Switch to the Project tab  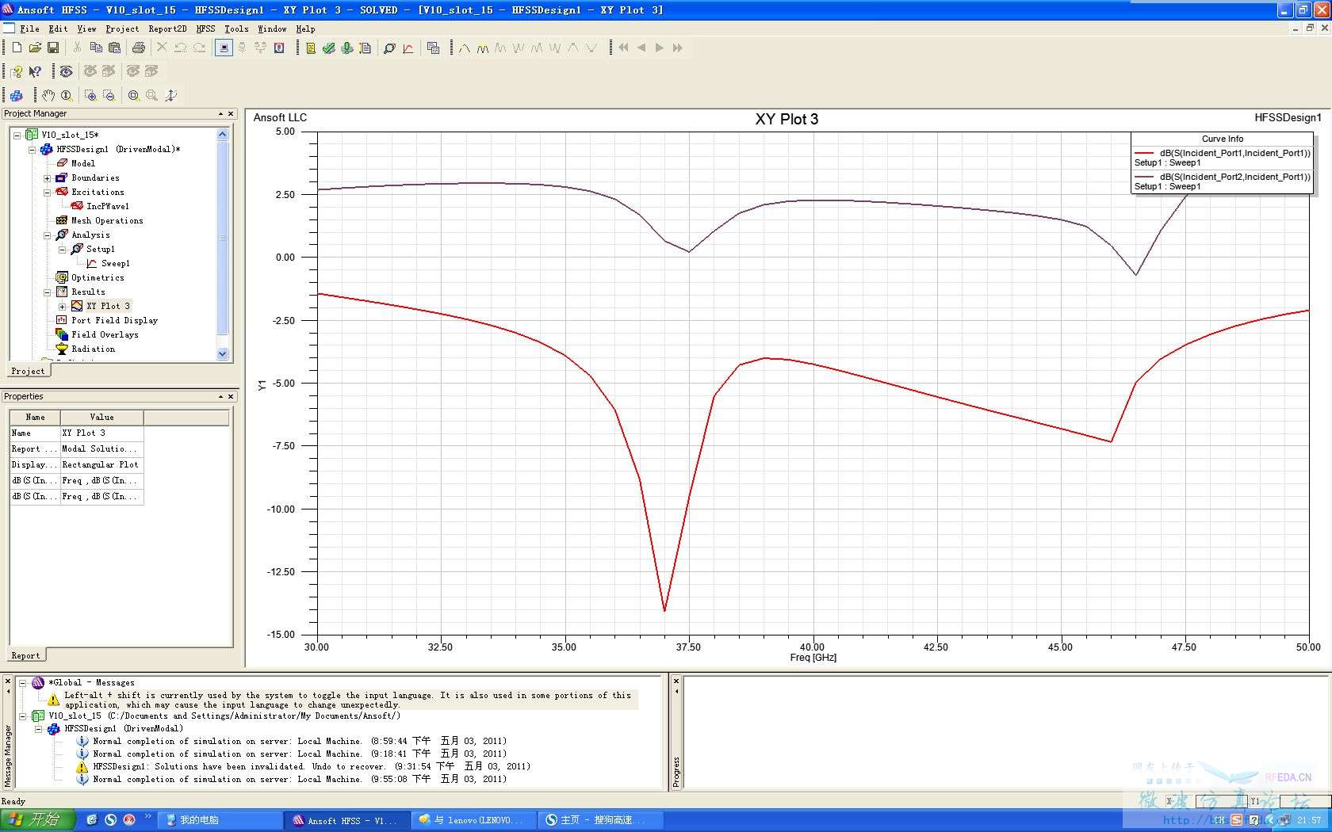click(x=28, y=371)
